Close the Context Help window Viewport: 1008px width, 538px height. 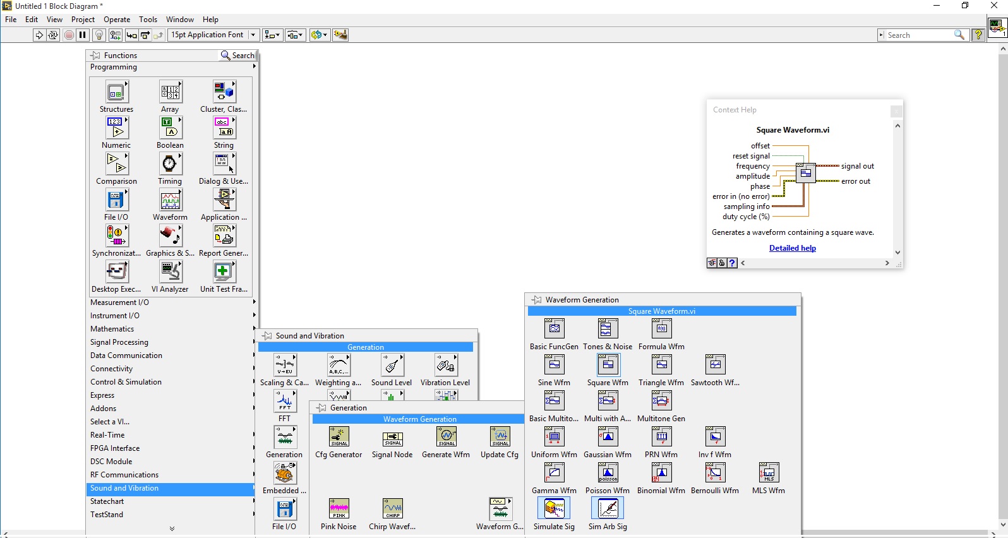tap(896, 111)
